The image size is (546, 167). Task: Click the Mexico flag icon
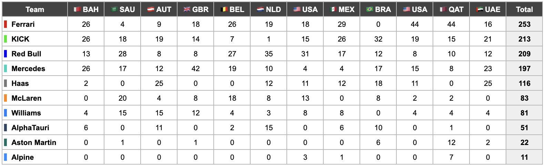click(333, 10)
